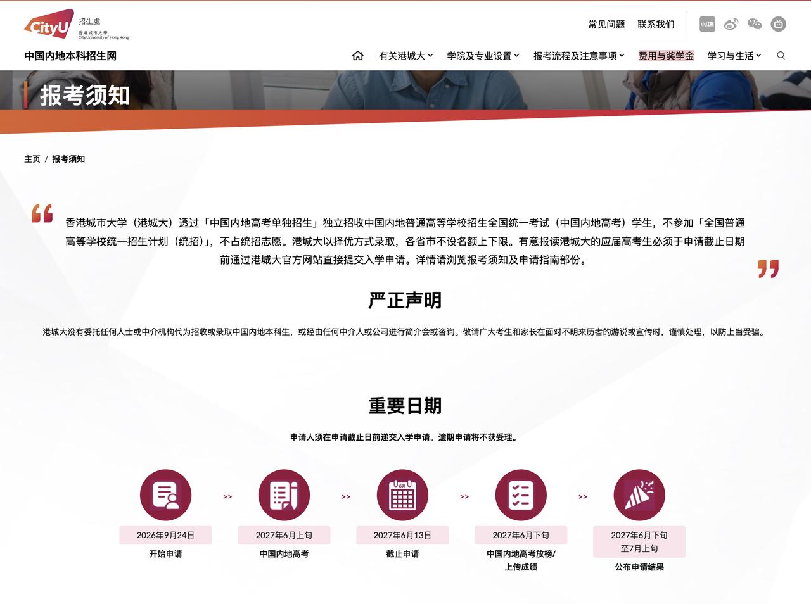
Task: Click the 重要日期 heading
Action: [405, 406]
